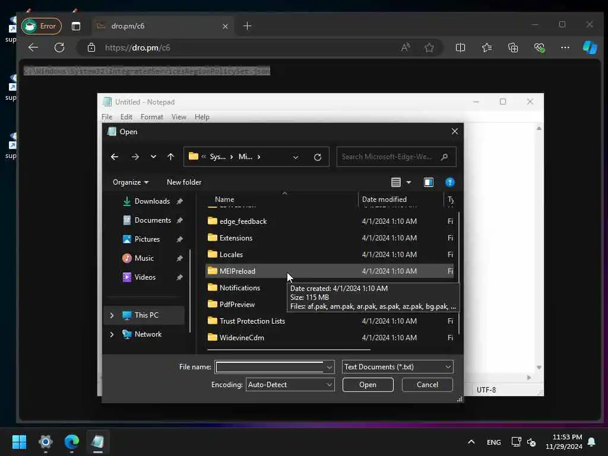The image size is (608, 456).
Task: Click the Edge back arrow
Action: pyautogui.click(x=33, y=47)
